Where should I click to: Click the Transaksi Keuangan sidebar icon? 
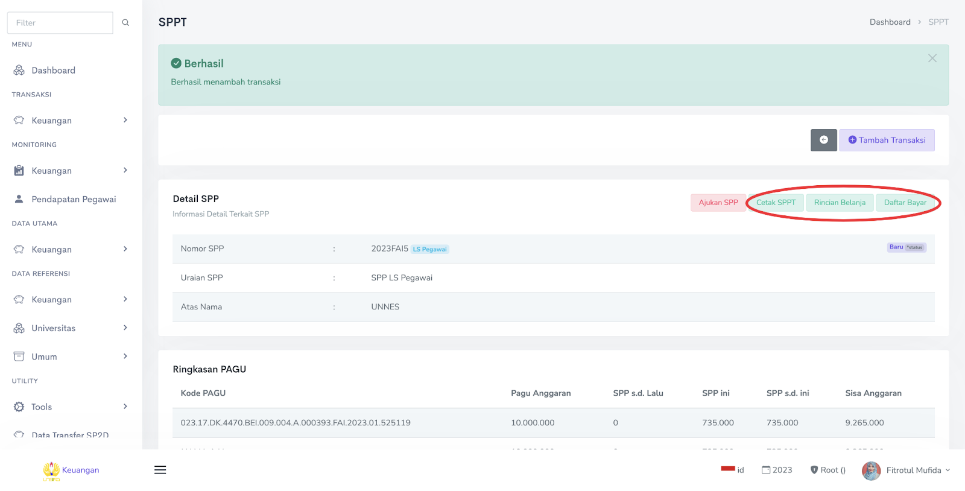tap(19, 121)
